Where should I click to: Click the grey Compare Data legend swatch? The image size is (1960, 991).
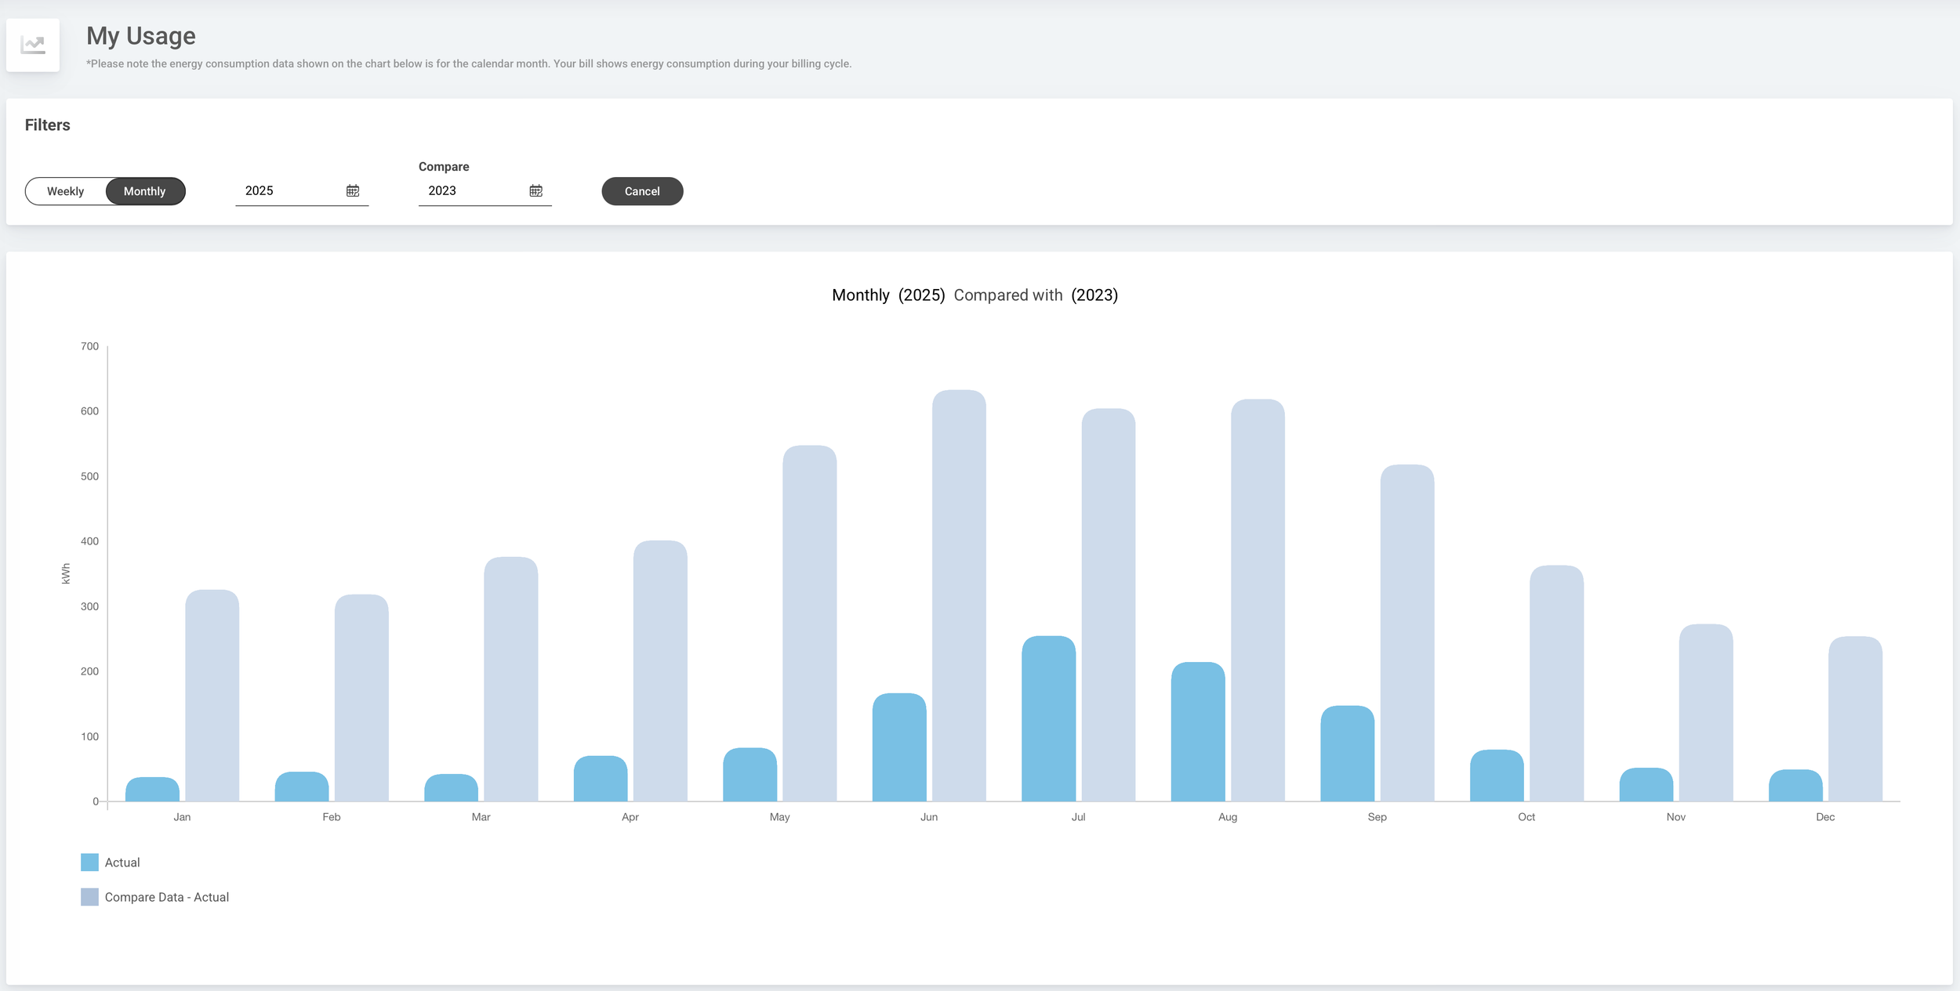point(90,897)
